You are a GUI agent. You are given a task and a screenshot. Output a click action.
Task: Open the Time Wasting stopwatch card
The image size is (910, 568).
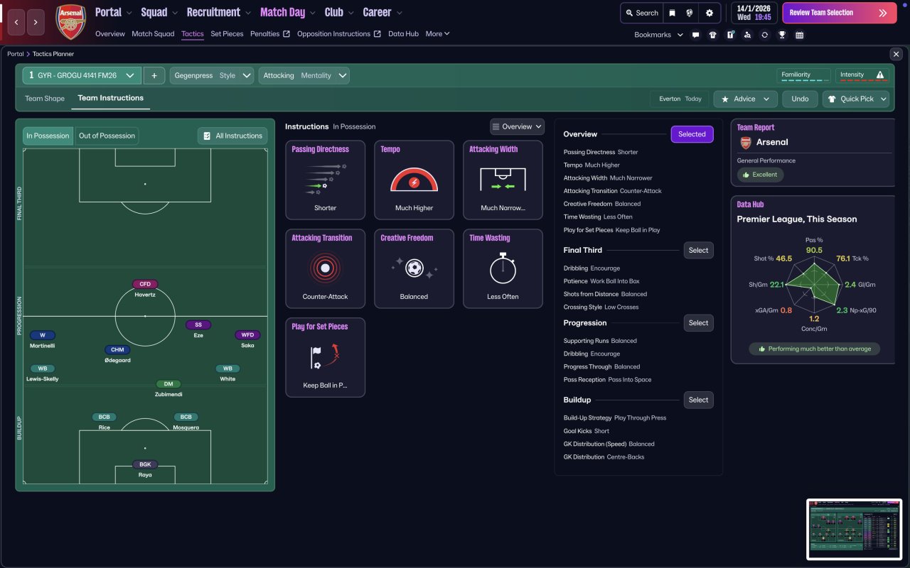pos(503,268)
